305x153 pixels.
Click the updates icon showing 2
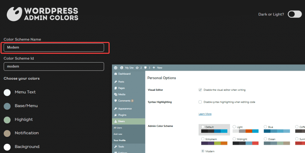pyautogui.click(x=137, y=68)
